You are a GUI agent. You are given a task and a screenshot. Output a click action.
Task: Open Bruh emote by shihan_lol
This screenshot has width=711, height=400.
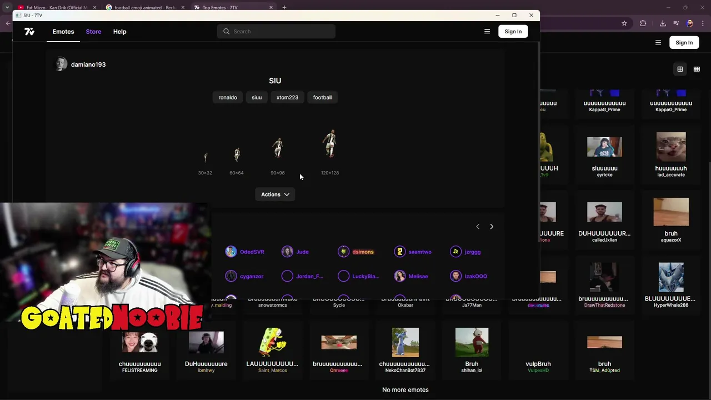tap(472, 350)
